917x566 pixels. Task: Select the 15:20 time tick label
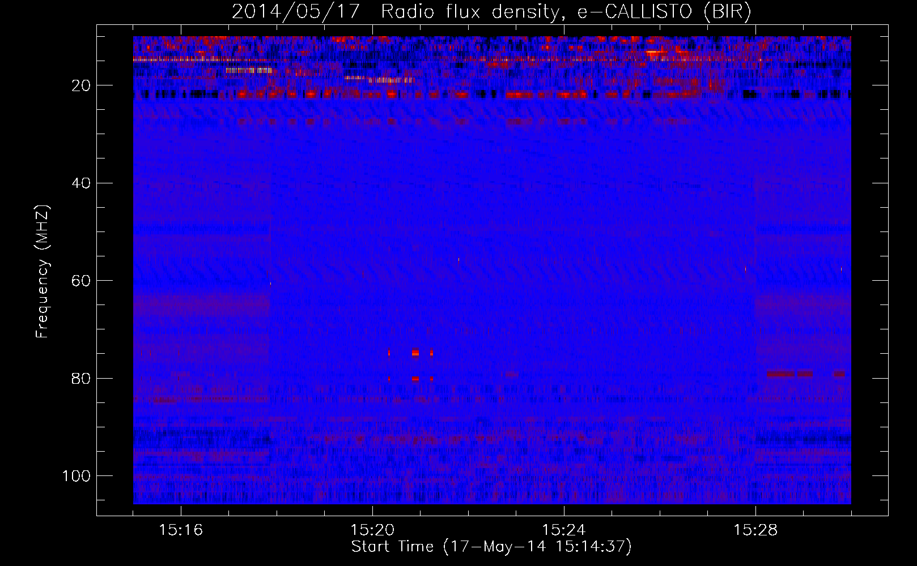372,530
